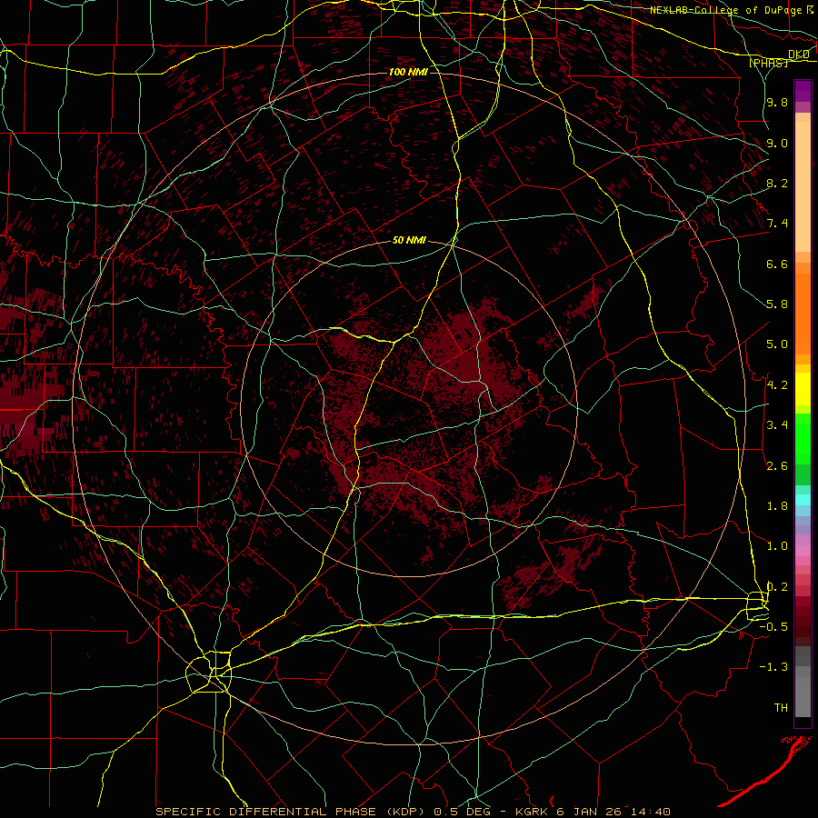The image size is (818, 818).
Task: Click the 5.8 scale value
Action: click(777, 304)
